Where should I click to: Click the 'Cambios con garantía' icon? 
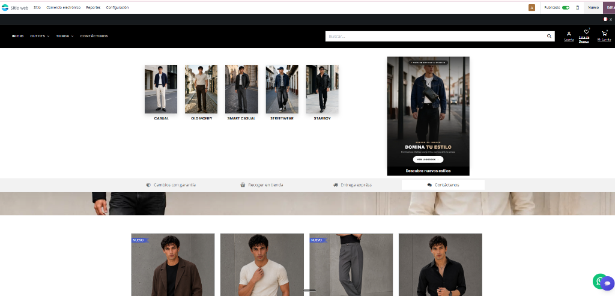point(148,185)
